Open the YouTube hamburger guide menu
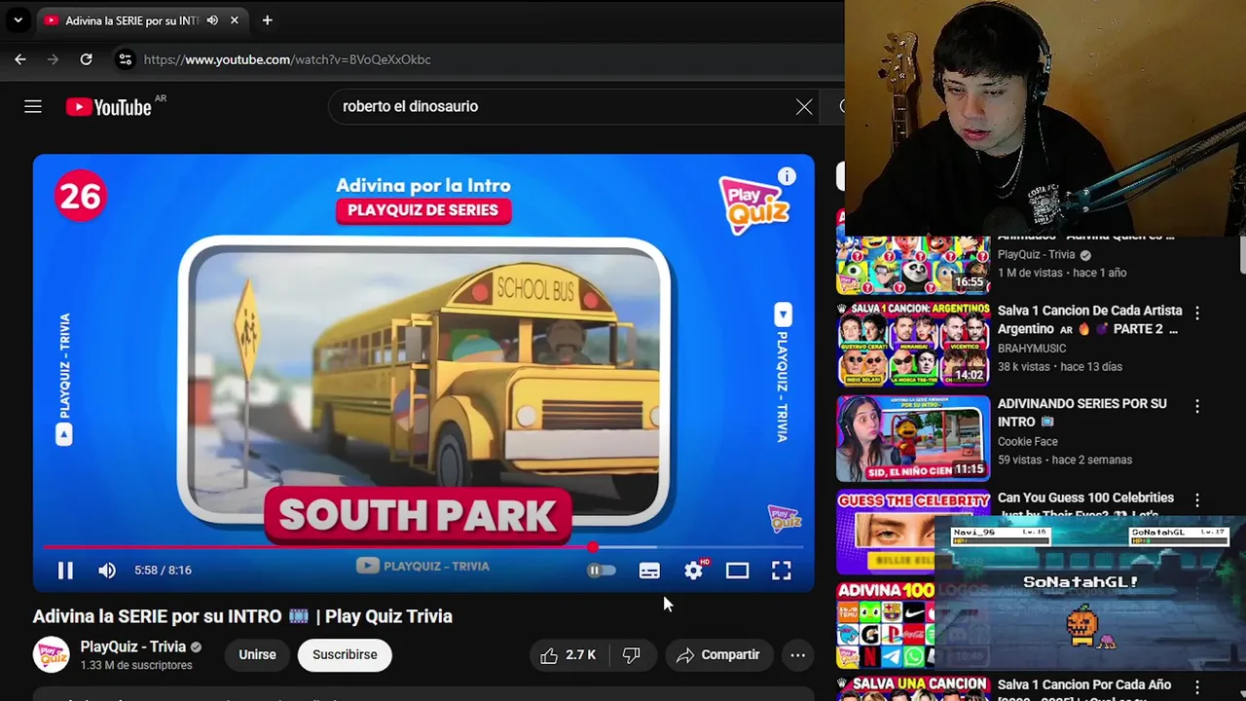Screen dimensions: 1246x701 tap(33, 106)
